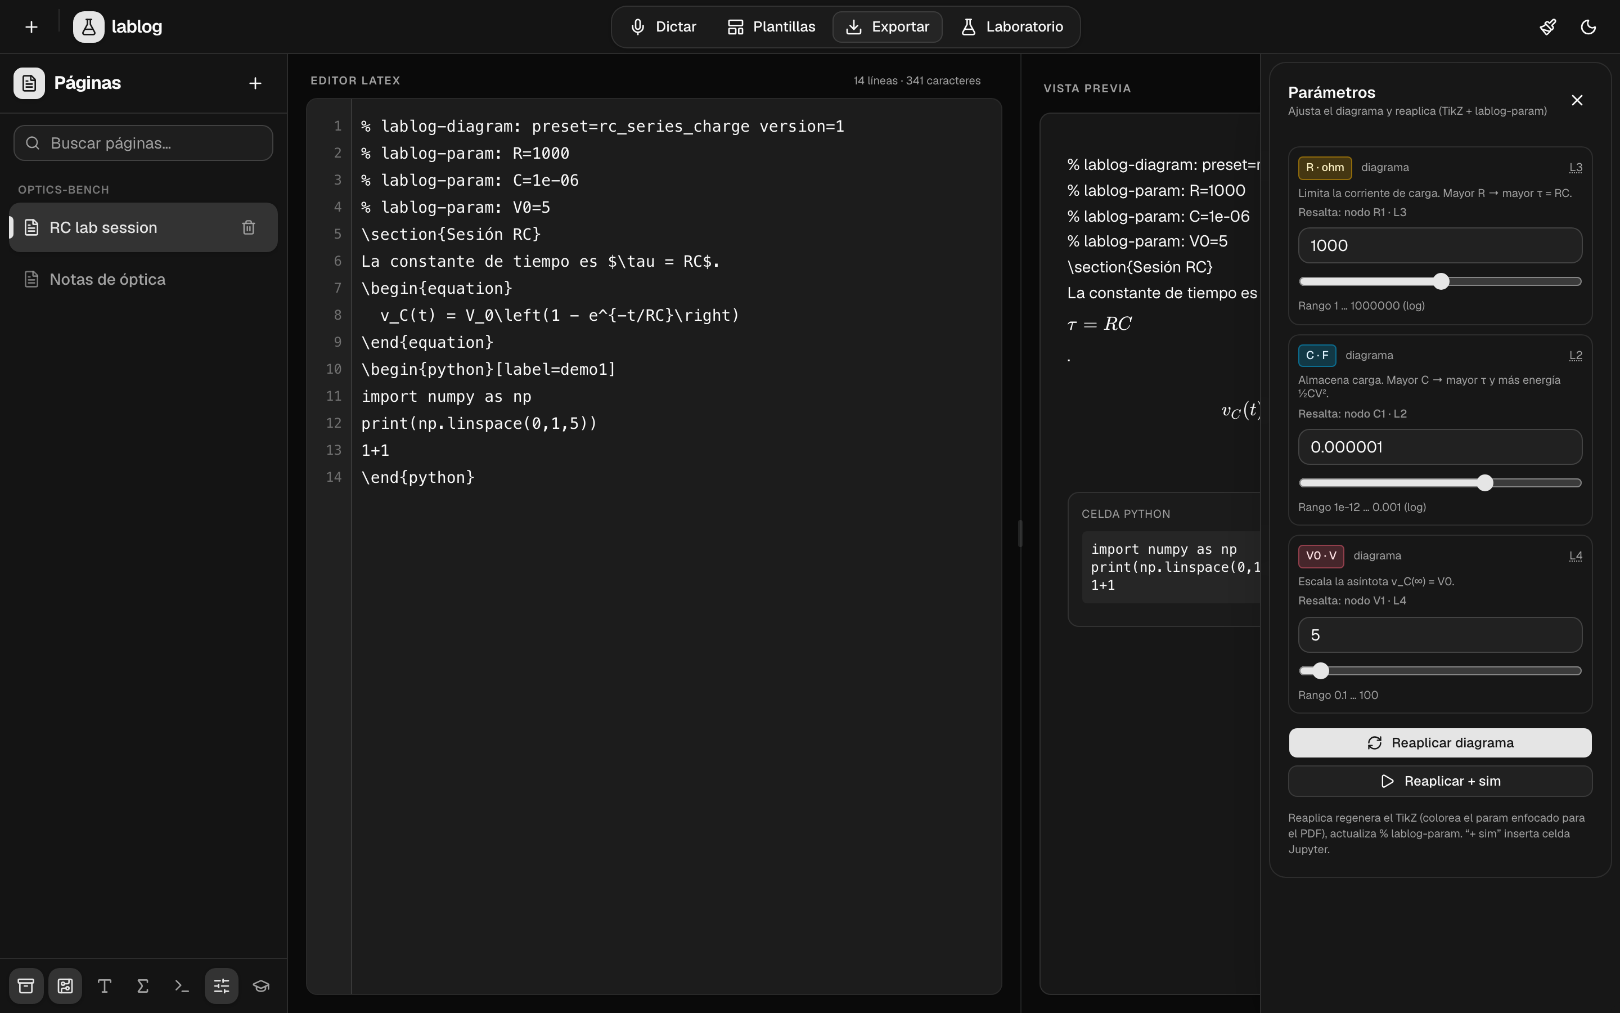The height and width of the screenshot is (1013, 1620).
Task: Click the terminal prompt icon
Action: [x=182, y=985]
